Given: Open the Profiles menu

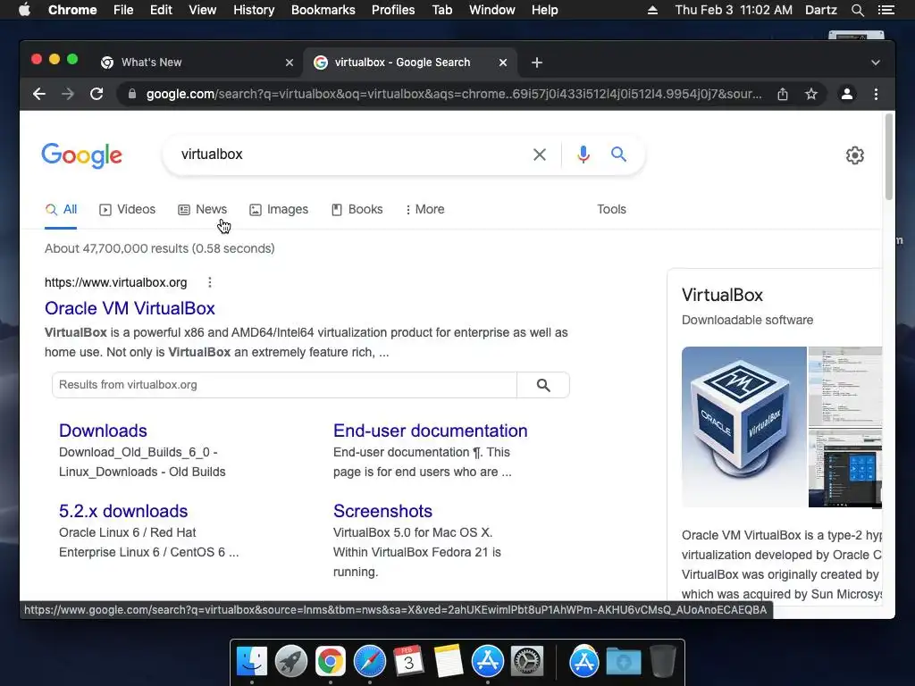Looking at the screenshot, I should (393, 10).
